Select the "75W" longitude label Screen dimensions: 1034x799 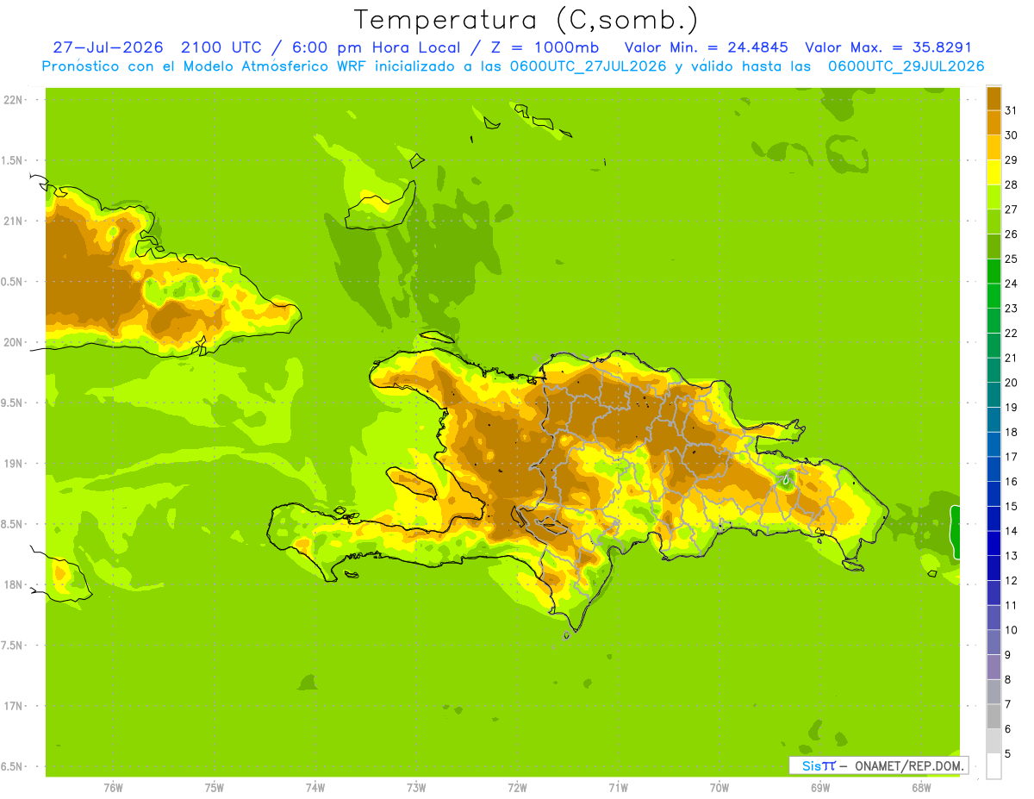point(215,788)
